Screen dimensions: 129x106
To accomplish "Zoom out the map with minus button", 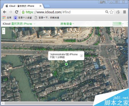I will click(4, 33).
